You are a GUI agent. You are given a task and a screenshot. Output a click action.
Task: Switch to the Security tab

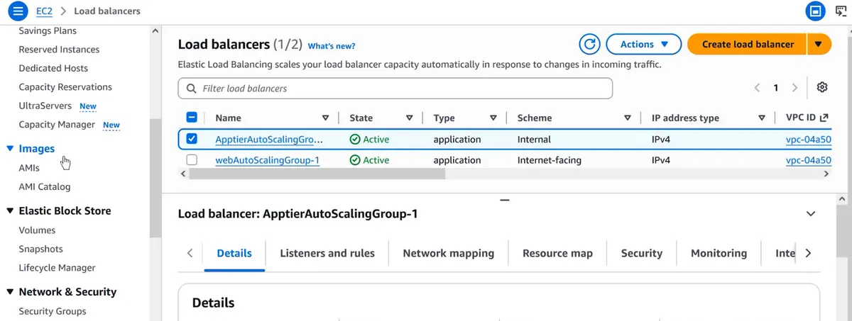point(642,253)
